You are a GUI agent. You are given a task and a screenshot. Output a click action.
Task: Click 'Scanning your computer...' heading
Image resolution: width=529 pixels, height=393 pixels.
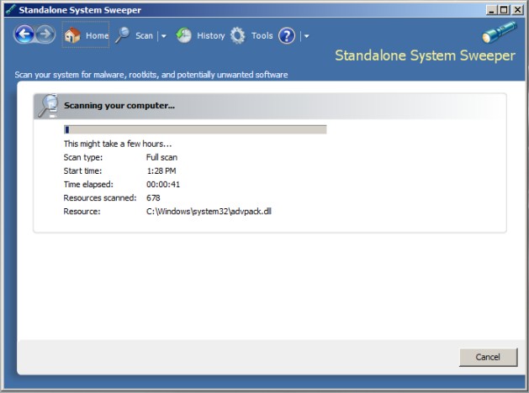(x=119, y=106)
